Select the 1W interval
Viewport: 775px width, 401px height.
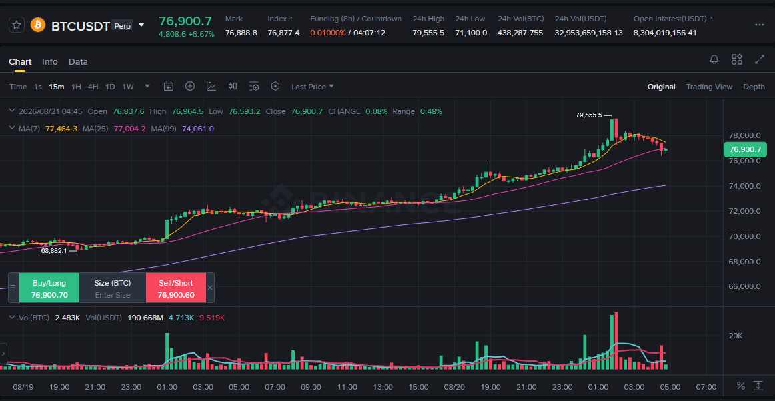(128, 87)
